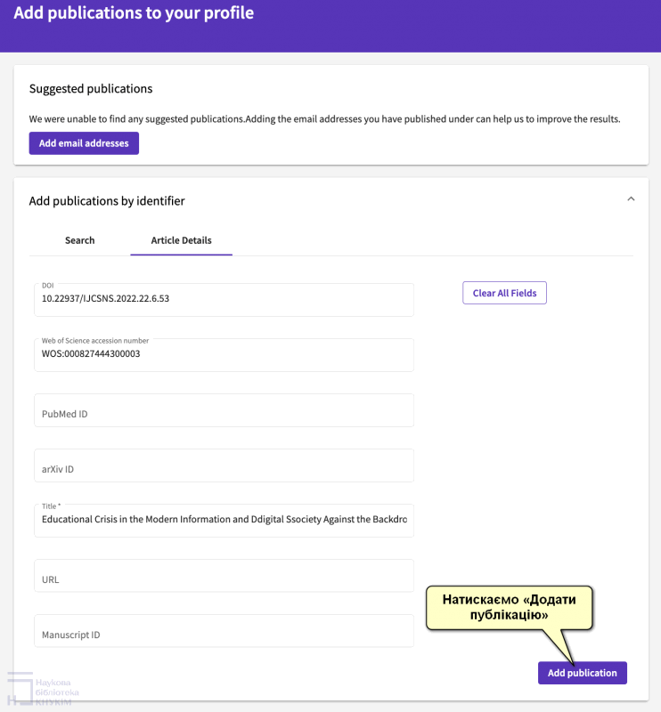Click the Add publications by identifier title
Viewport: 661px width, 712px height.
point(107,201)
